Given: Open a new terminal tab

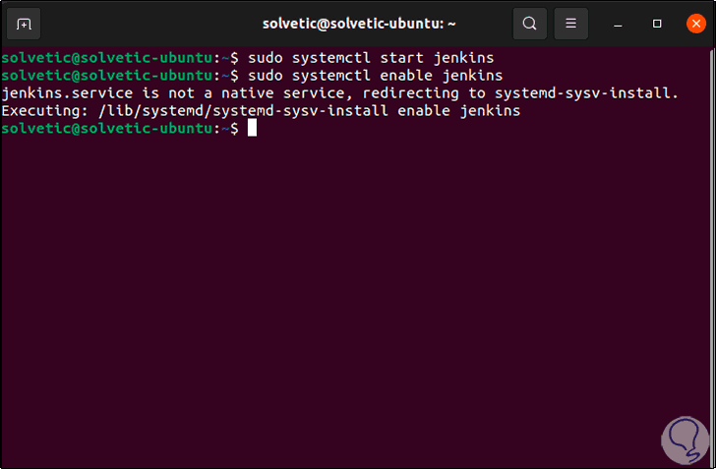Looking at the screenshot, I should 25,23.
